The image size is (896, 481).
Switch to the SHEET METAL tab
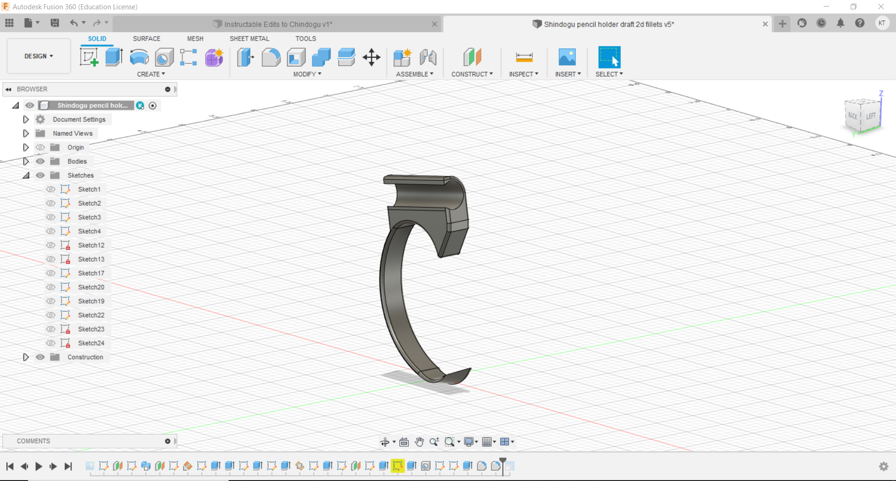click(x=249, y=39)
